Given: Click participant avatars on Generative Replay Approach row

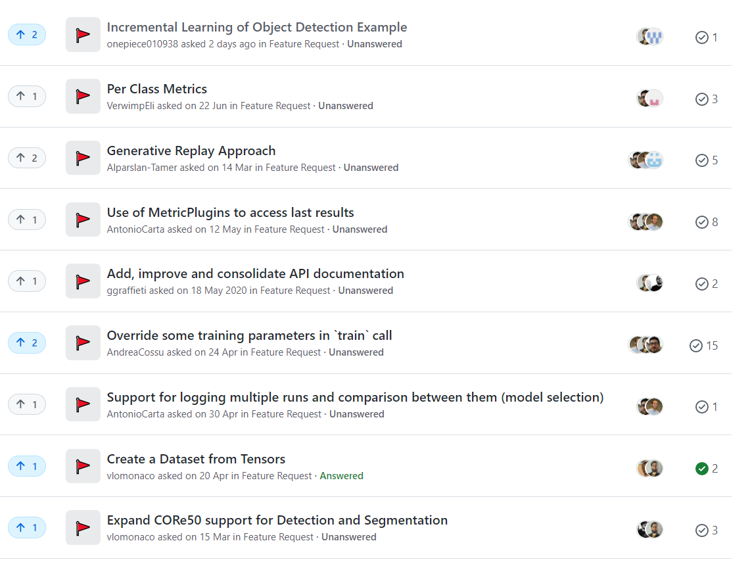Looking at the screenshot, I should [x=645, y=160].
